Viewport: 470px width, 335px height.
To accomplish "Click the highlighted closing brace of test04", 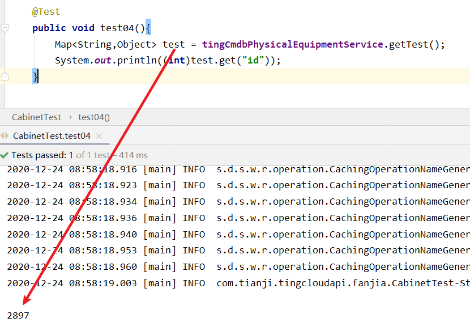I will tap(35, 77).
